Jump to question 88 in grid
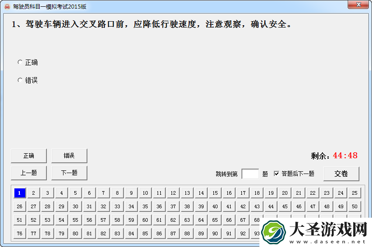 (x=187, y=233)
